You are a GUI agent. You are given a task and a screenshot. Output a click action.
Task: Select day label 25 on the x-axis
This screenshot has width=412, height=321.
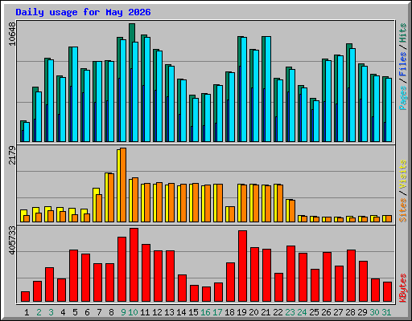coord(314,312)
